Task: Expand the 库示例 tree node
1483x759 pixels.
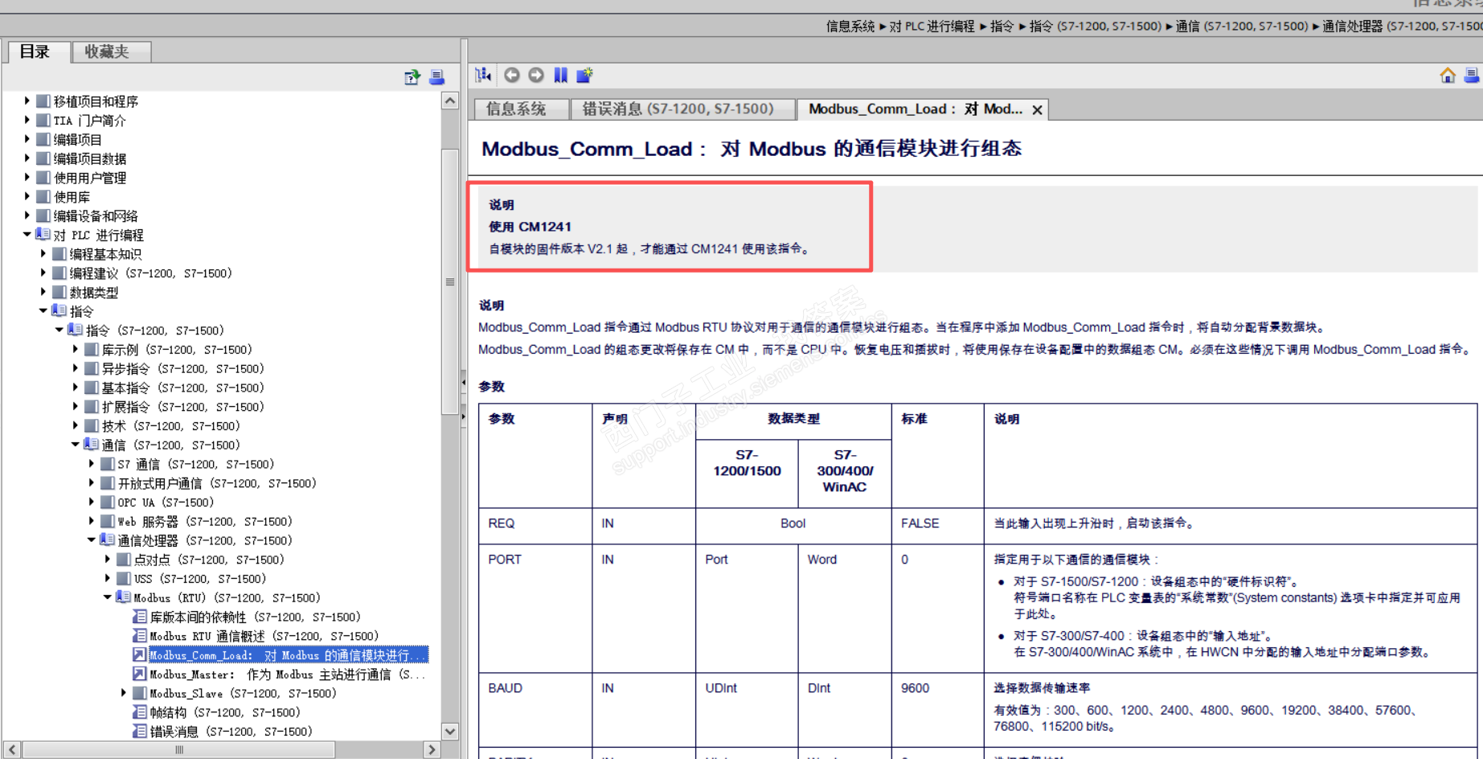Action: click(76, 350)
